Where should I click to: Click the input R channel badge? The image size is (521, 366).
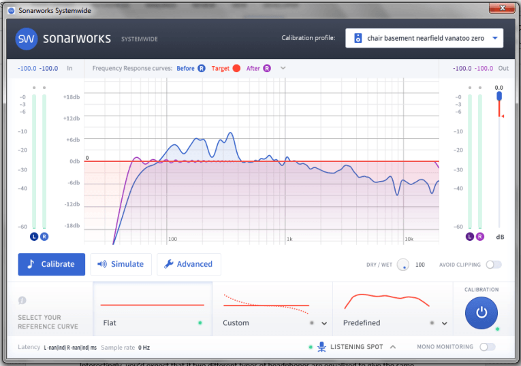(x=44, y=237)
